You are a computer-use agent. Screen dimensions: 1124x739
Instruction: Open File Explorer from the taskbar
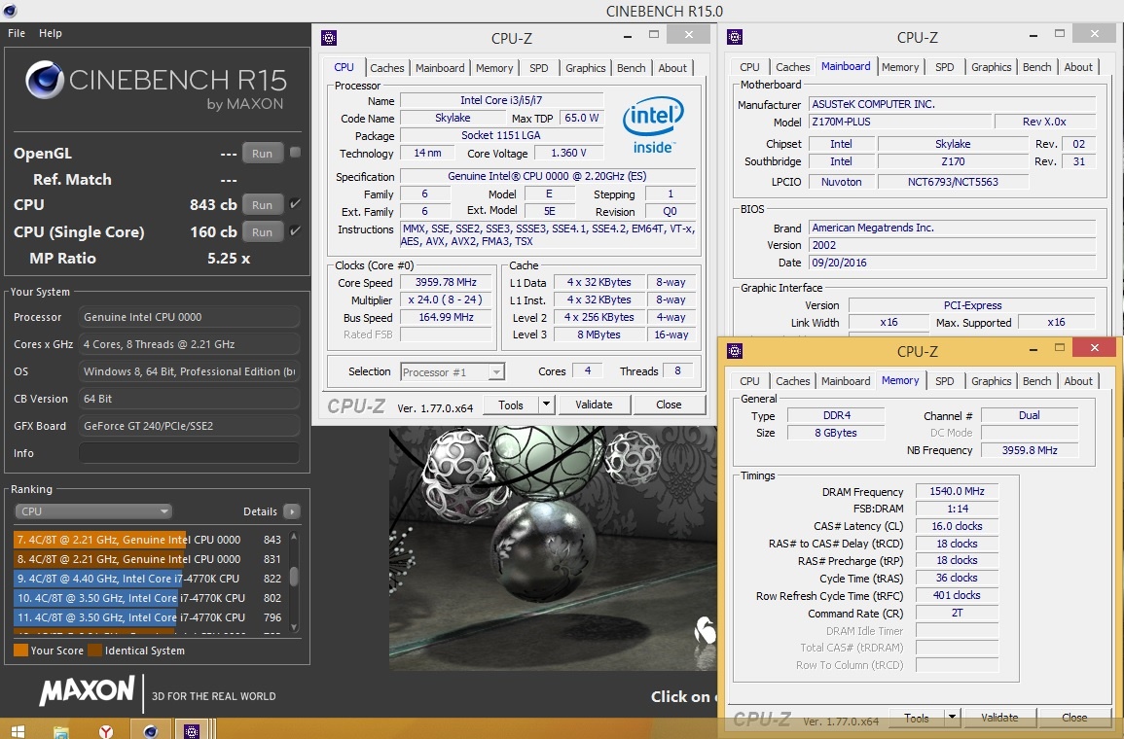pyautogui.click(x=61, y=730)
